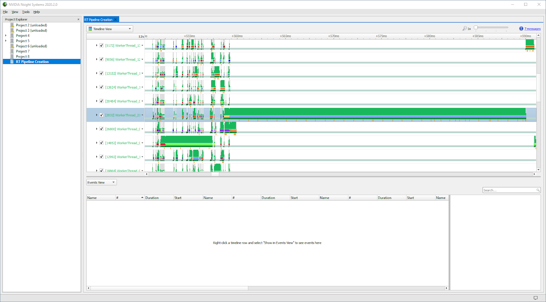Click the sorted # column header
Screen dimensions: 546x302
[x=130, y=198]
